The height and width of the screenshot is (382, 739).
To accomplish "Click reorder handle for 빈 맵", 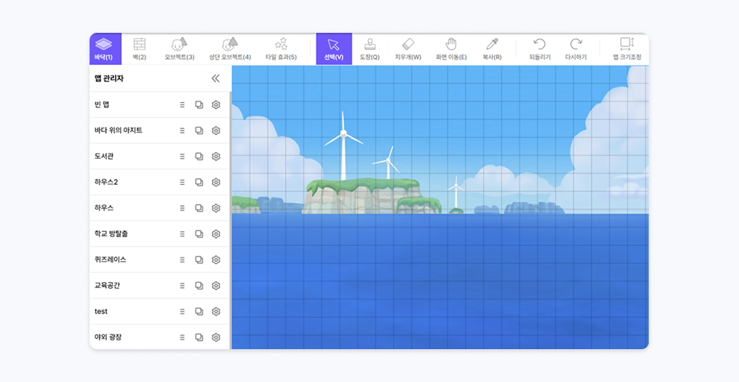I will (182, 104).
